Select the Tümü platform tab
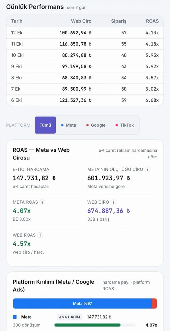This screenshot has height=331, width=170. 45,125
